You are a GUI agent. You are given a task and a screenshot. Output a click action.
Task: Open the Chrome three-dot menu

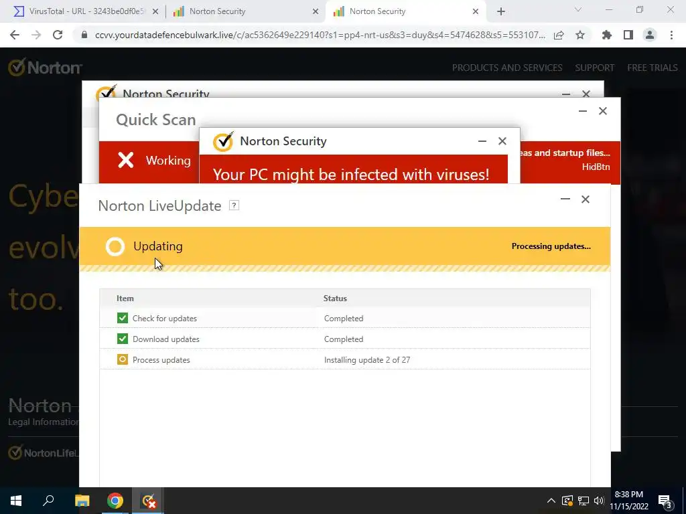coord(671,35)
